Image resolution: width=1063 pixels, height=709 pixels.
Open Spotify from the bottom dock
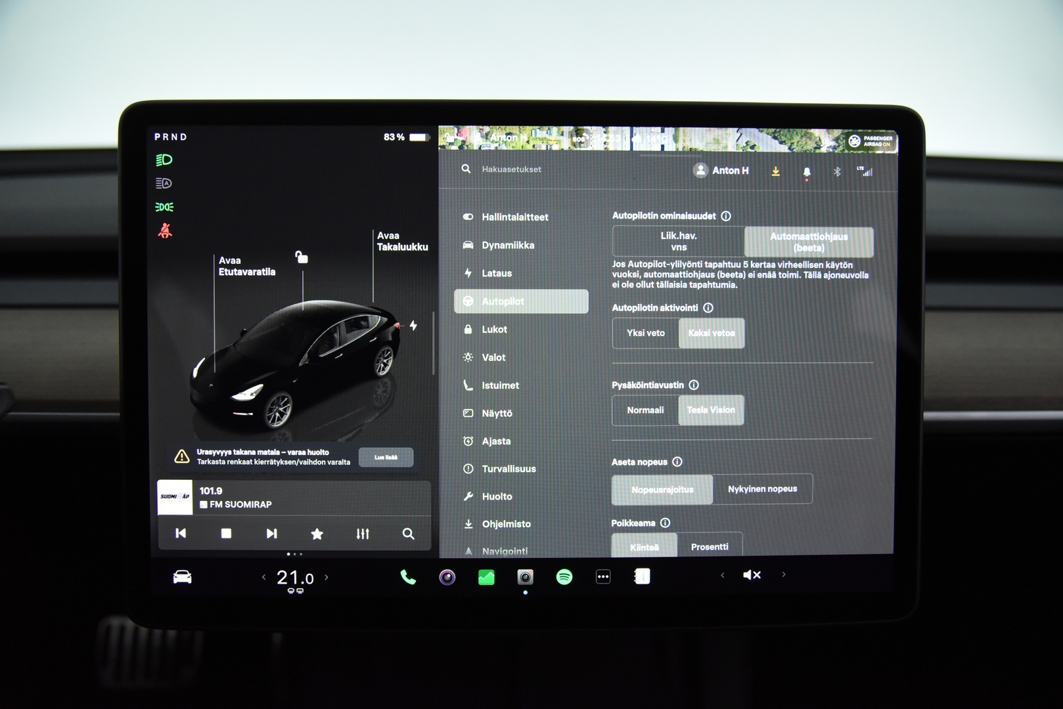click(x=564, y=576)
